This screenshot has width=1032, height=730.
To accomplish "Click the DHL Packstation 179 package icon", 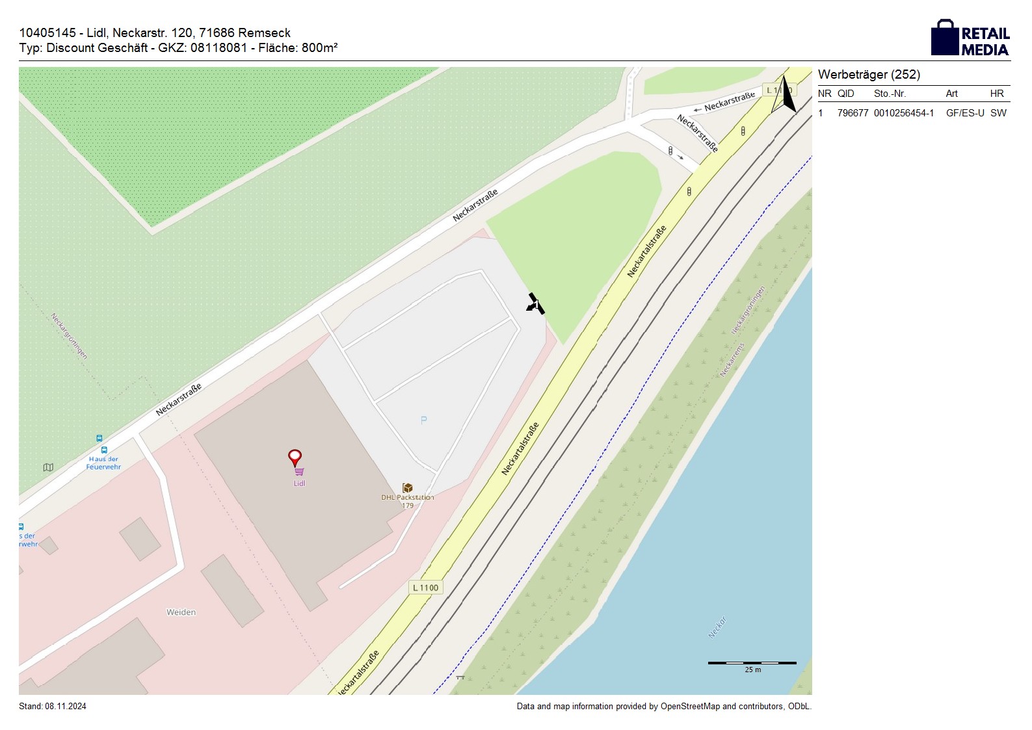I will coord(407,488).
